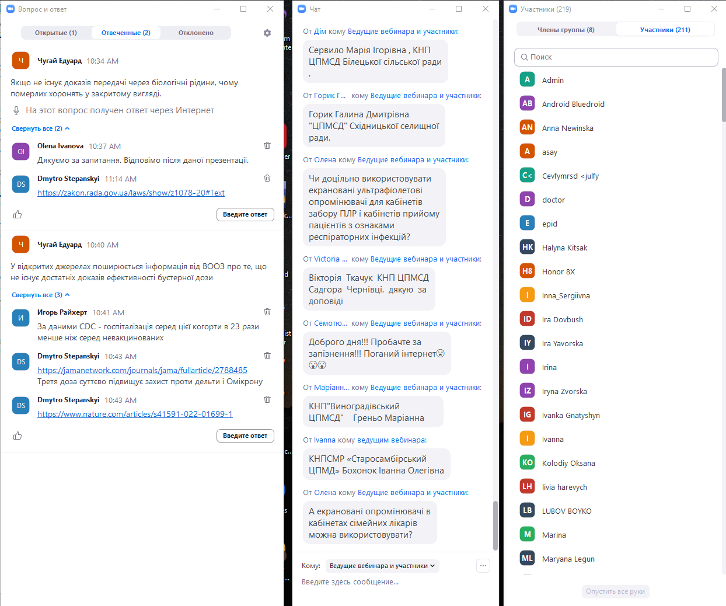The height and width of the screenshot is (606, 726).
Task: Switch to the Открытые (1) tab
Action: tap(56, 33)
